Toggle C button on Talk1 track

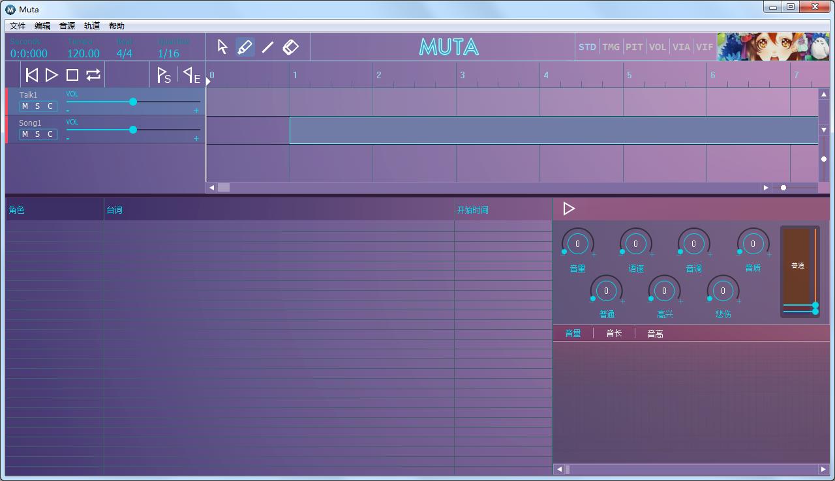click(50, 106)
